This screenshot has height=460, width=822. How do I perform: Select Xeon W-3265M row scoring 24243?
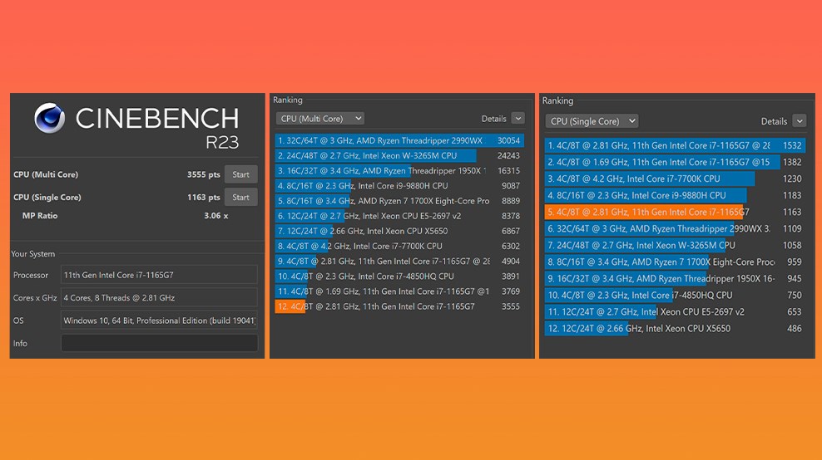399,155
